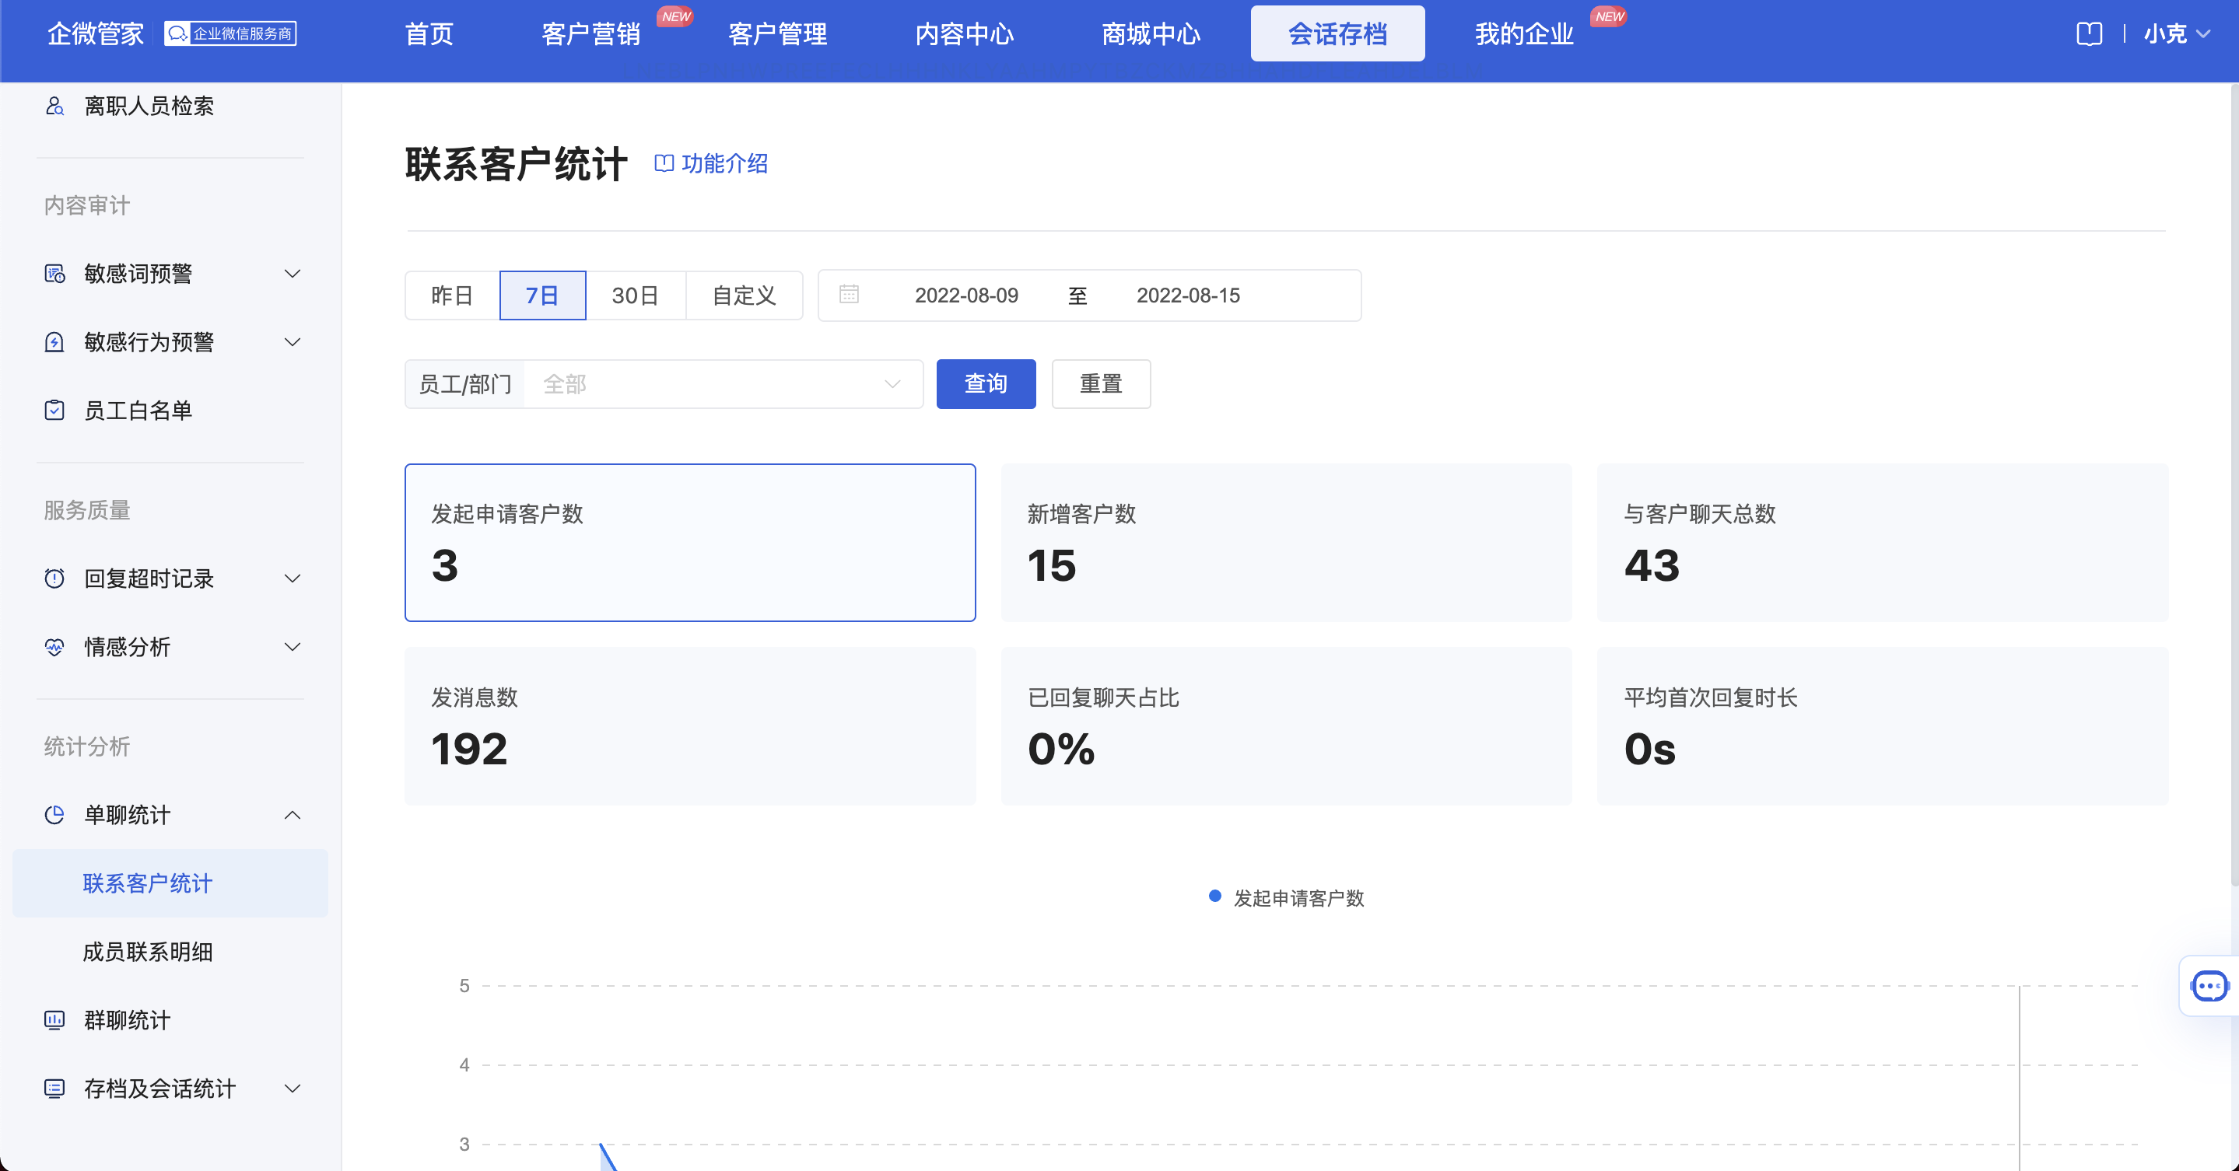
Task: Open the 小克 user account menu
Action: (x=2177, y=34)
